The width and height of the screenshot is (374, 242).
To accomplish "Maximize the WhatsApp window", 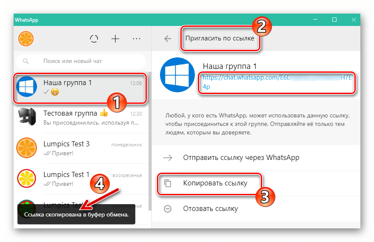I will click(334, 20).
